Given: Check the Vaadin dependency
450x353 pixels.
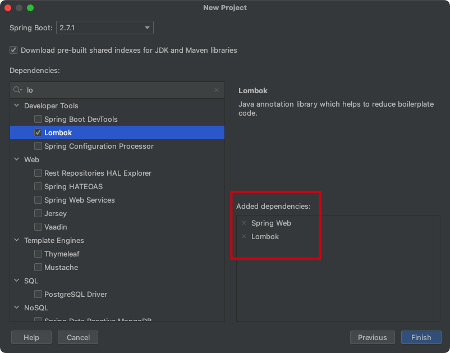Looking at the screenshot, I should pos(38,227).
